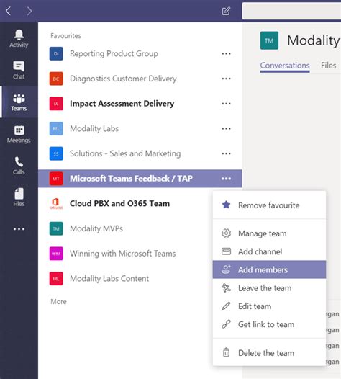341x379 pixels.
Task: Click the Modality Labs ML avatar
Action: (x=56, y=128)
